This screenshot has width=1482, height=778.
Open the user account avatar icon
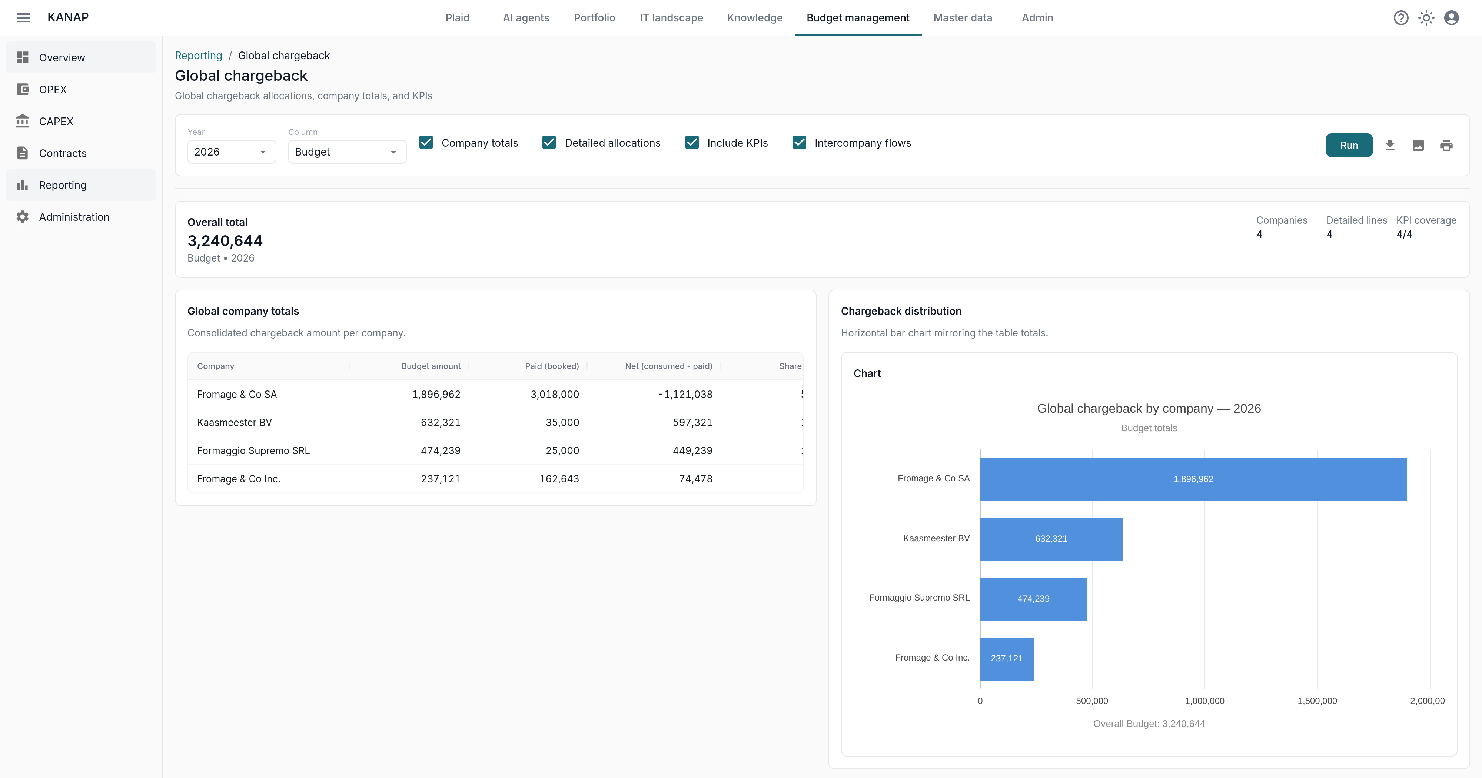point(1452,18)
